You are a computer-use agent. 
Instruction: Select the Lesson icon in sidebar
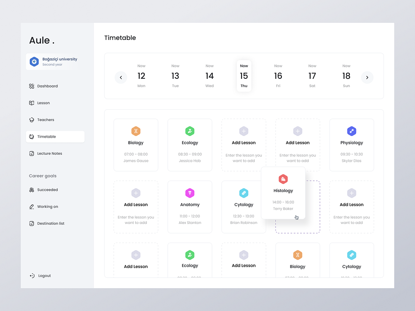pos(32,103)
